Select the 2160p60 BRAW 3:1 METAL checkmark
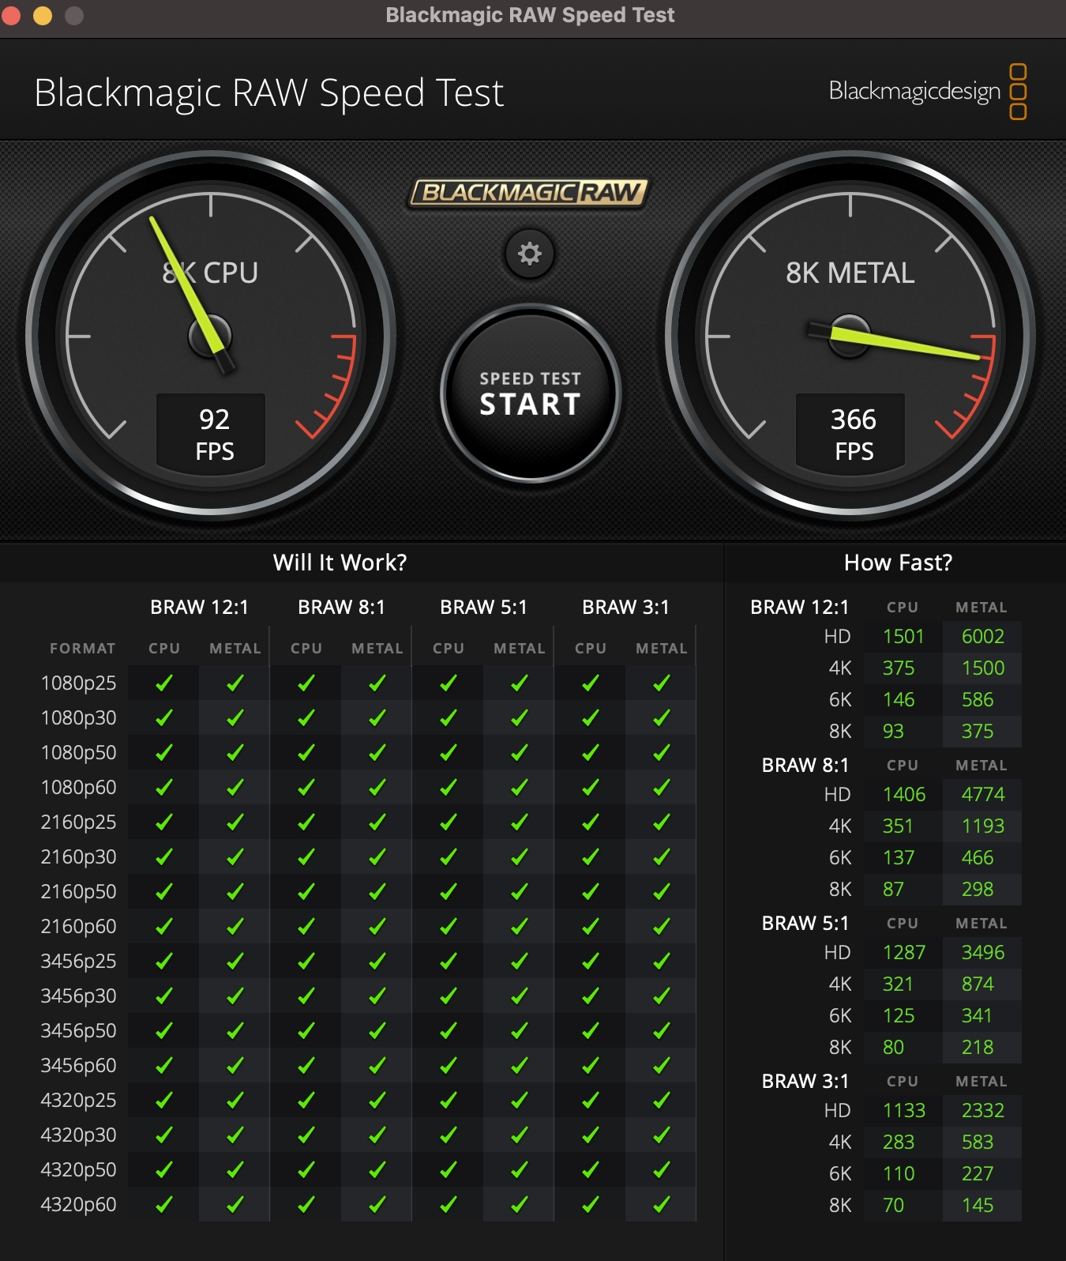The width and height of the screenshot is (1066, 1261). (x=662, y=927)
